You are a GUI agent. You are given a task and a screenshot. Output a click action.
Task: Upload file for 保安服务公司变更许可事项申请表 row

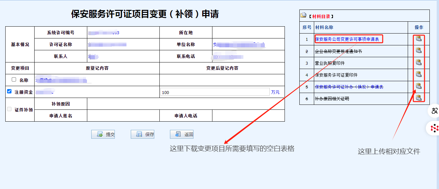[419, 39]
